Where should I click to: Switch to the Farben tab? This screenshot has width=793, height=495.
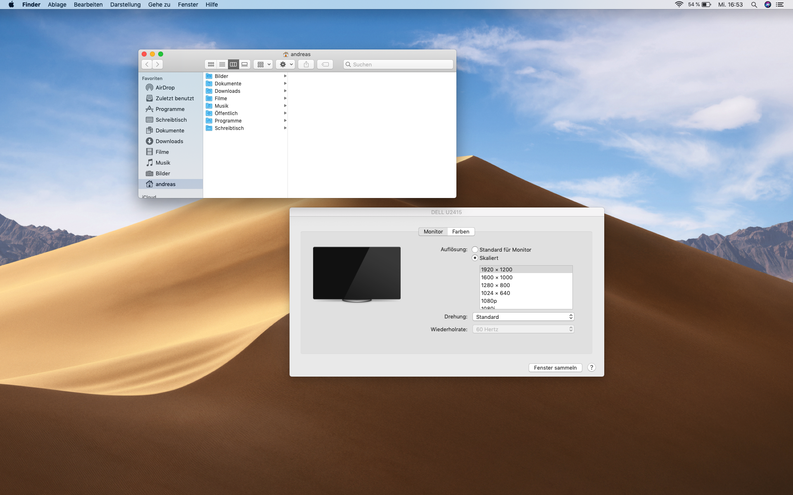(461, 231)
